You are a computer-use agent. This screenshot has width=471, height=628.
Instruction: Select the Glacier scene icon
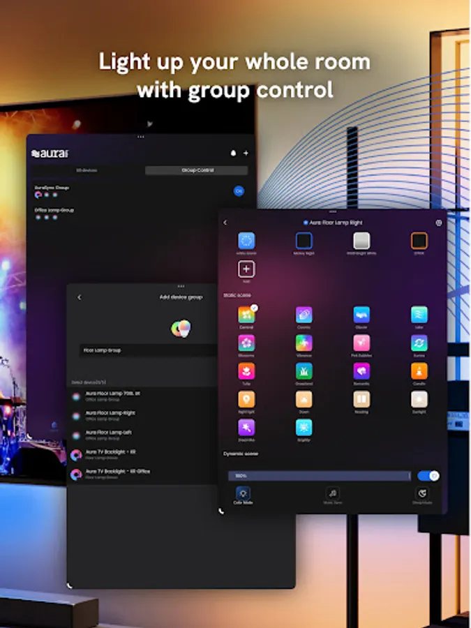[361, 315]
